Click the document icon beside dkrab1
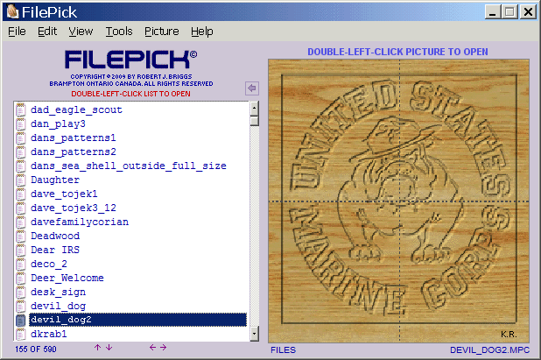Image resolution: width=541 pixels, height=360 pixels. (x=21, y=334)
